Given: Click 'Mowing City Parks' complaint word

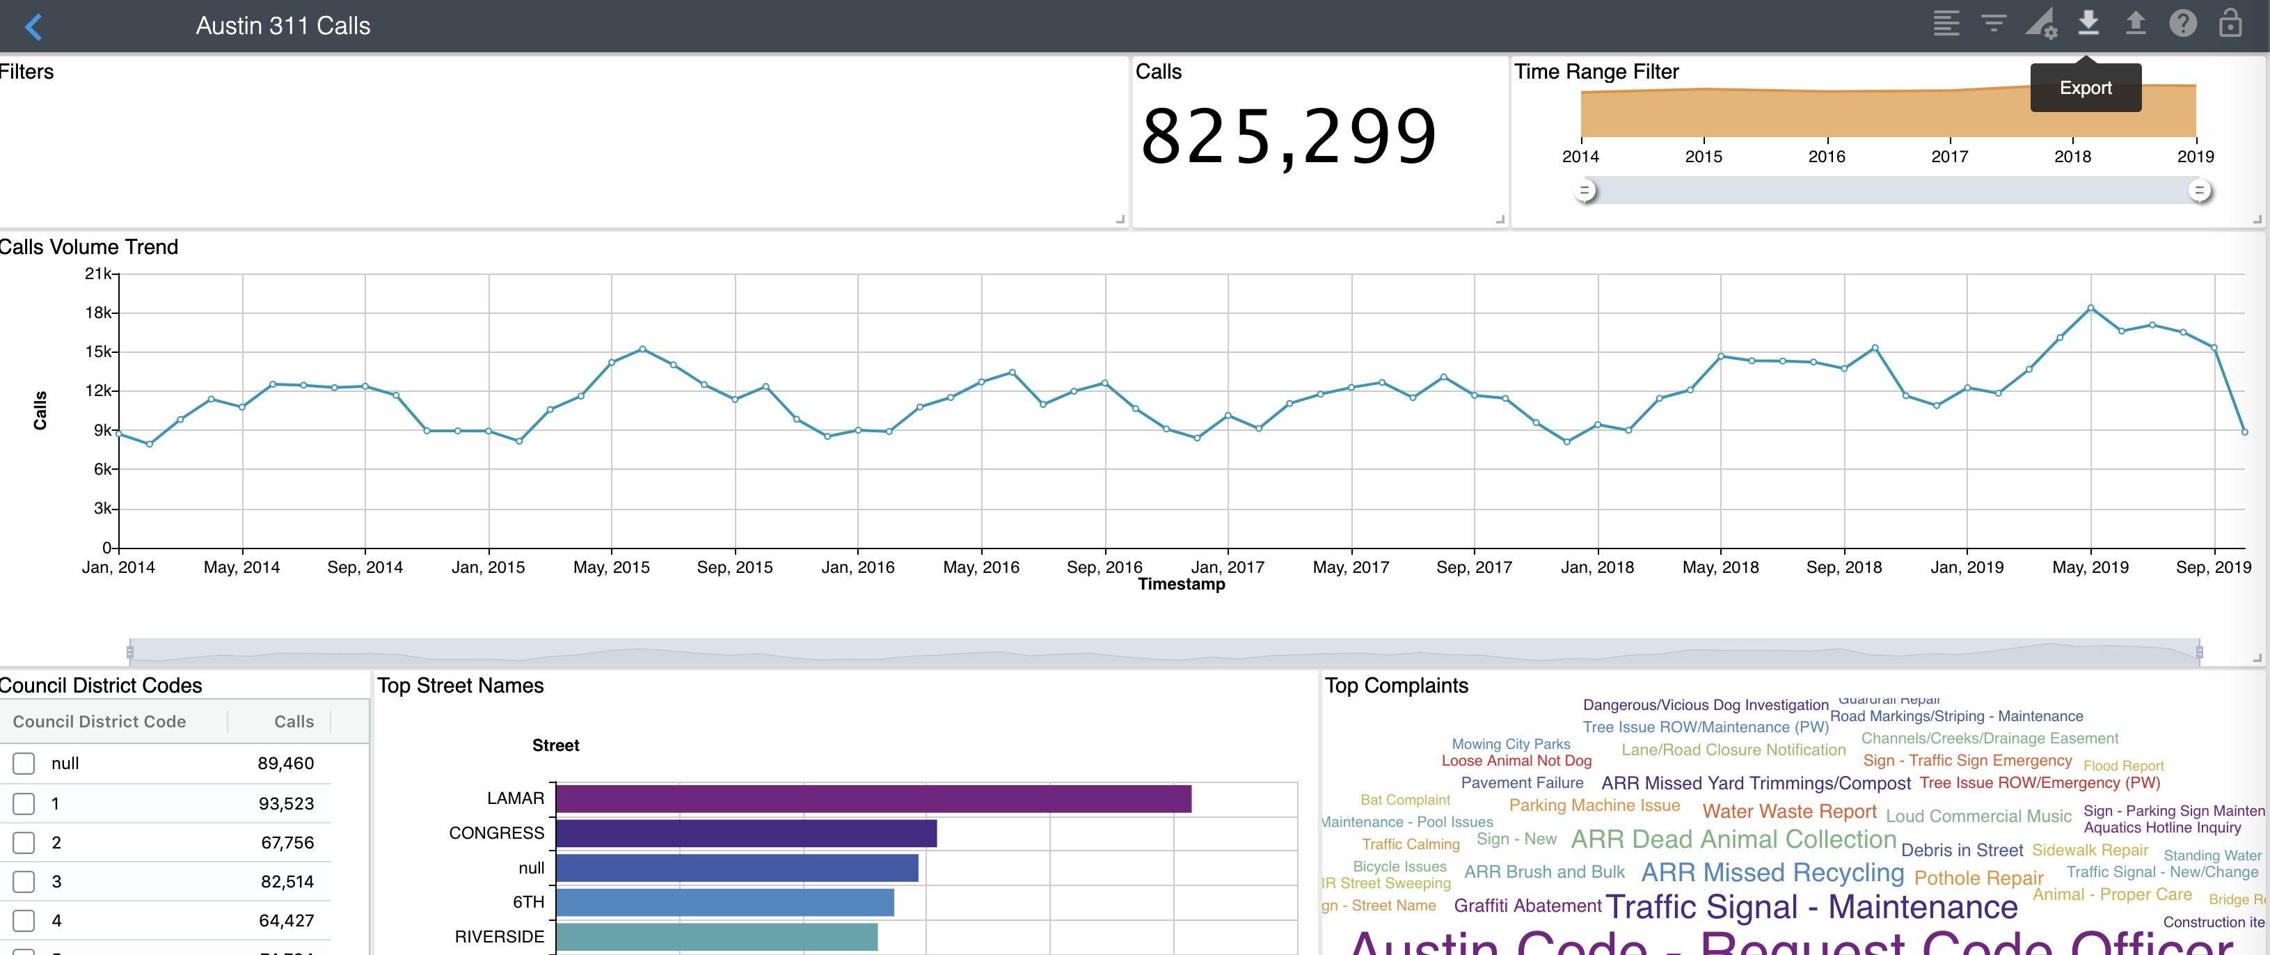Looking at the screenshot, I should pos(1510,744).
